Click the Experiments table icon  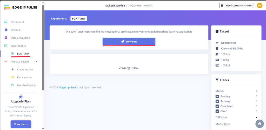point(6,46)
